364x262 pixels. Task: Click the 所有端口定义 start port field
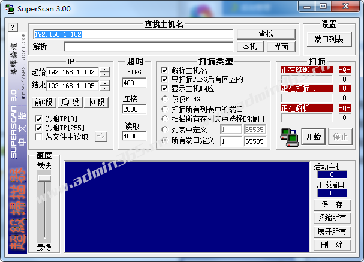(x=231, y=141)
